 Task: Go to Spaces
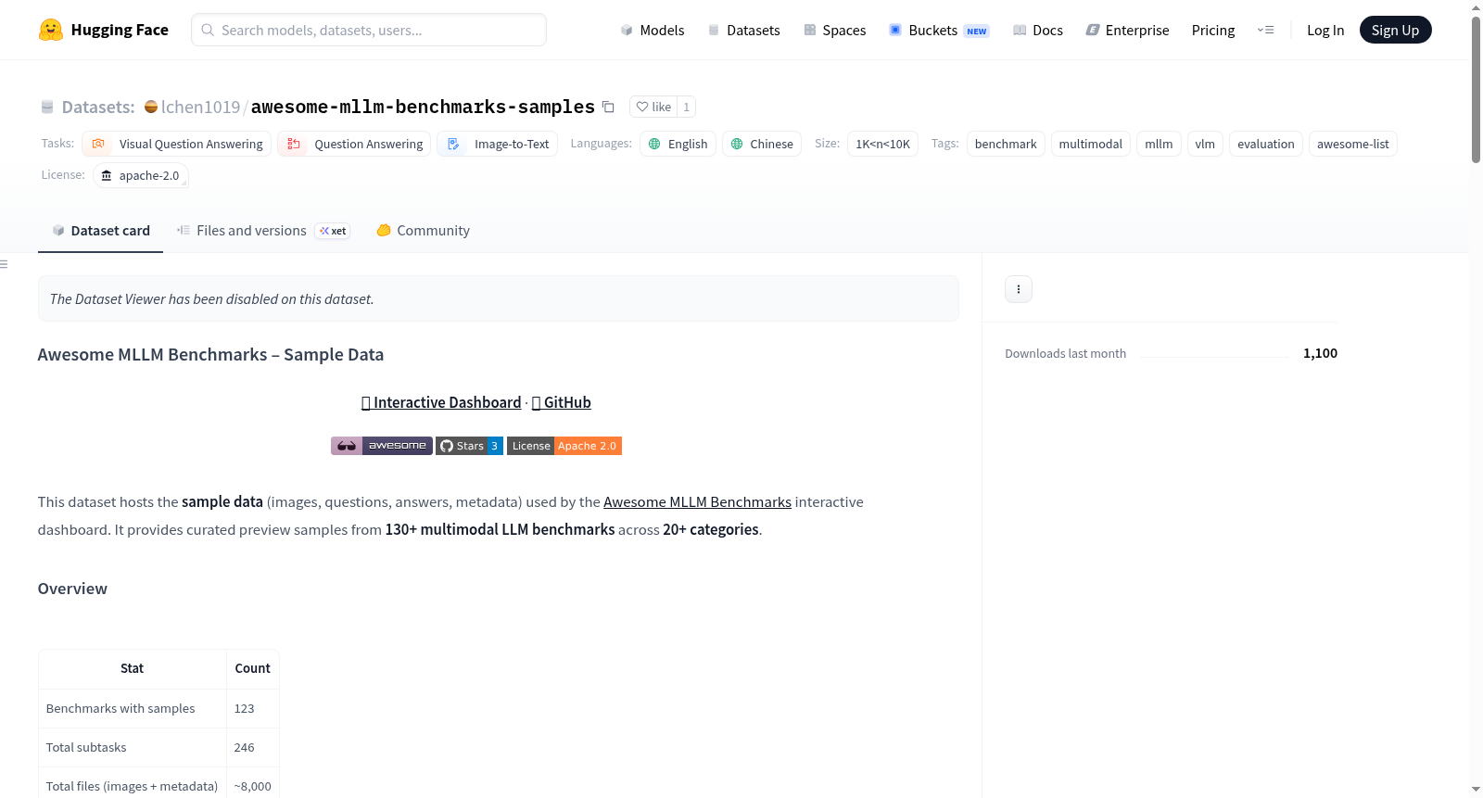pyautogui.click(x=835, y=30)
